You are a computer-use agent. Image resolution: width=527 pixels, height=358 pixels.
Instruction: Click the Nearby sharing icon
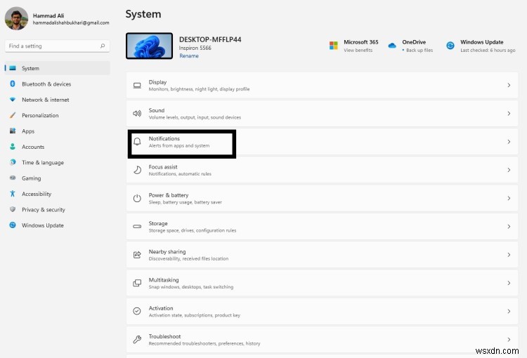(137, 255)
